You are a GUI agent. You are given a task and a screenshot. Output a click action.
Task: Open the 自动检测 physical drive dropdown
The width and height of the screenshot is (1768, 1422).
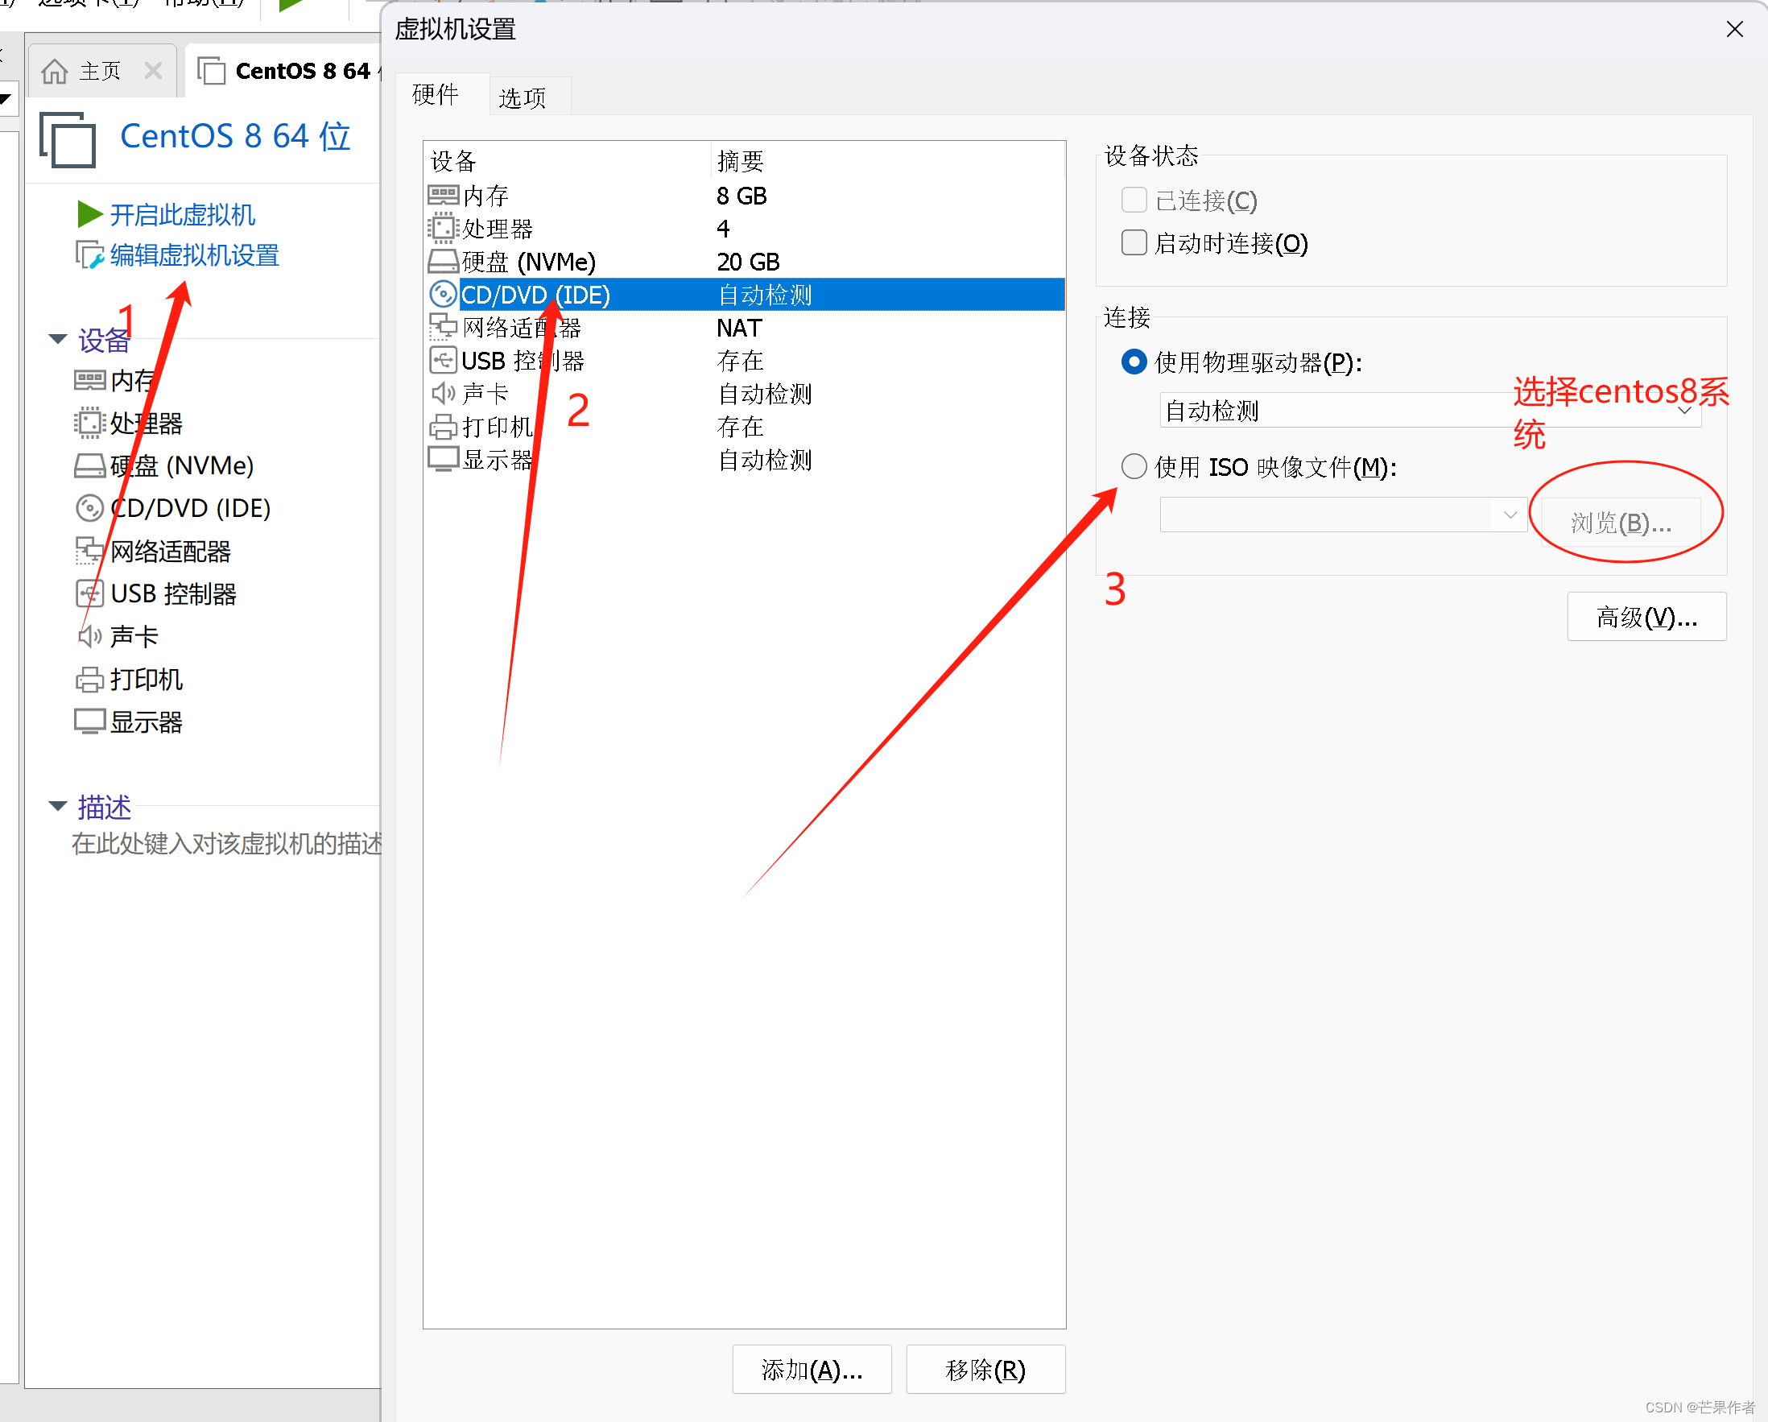pos(1683,410)
